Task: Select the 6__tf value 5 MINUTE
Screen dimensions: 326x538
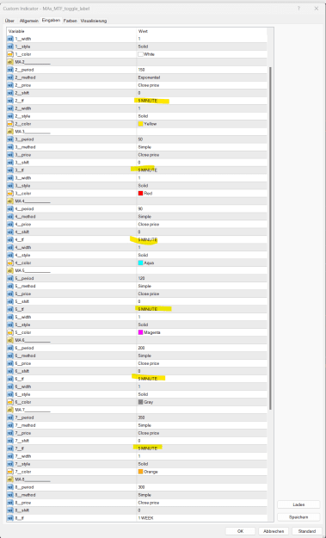Action: coord(148,379)
